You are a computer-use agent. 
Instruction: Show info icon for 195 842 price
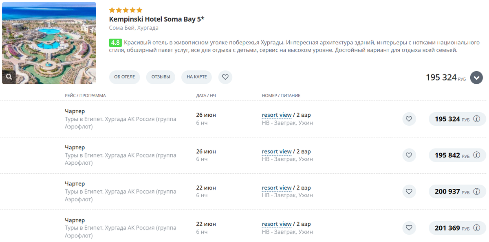pos(477,155)
